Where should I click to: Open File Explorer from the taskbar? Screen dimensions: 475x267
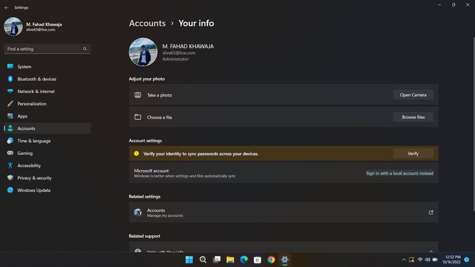230,260
